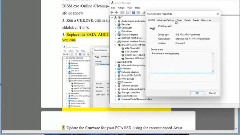
Task: Expand the Computer node
Action: point(115,28)
